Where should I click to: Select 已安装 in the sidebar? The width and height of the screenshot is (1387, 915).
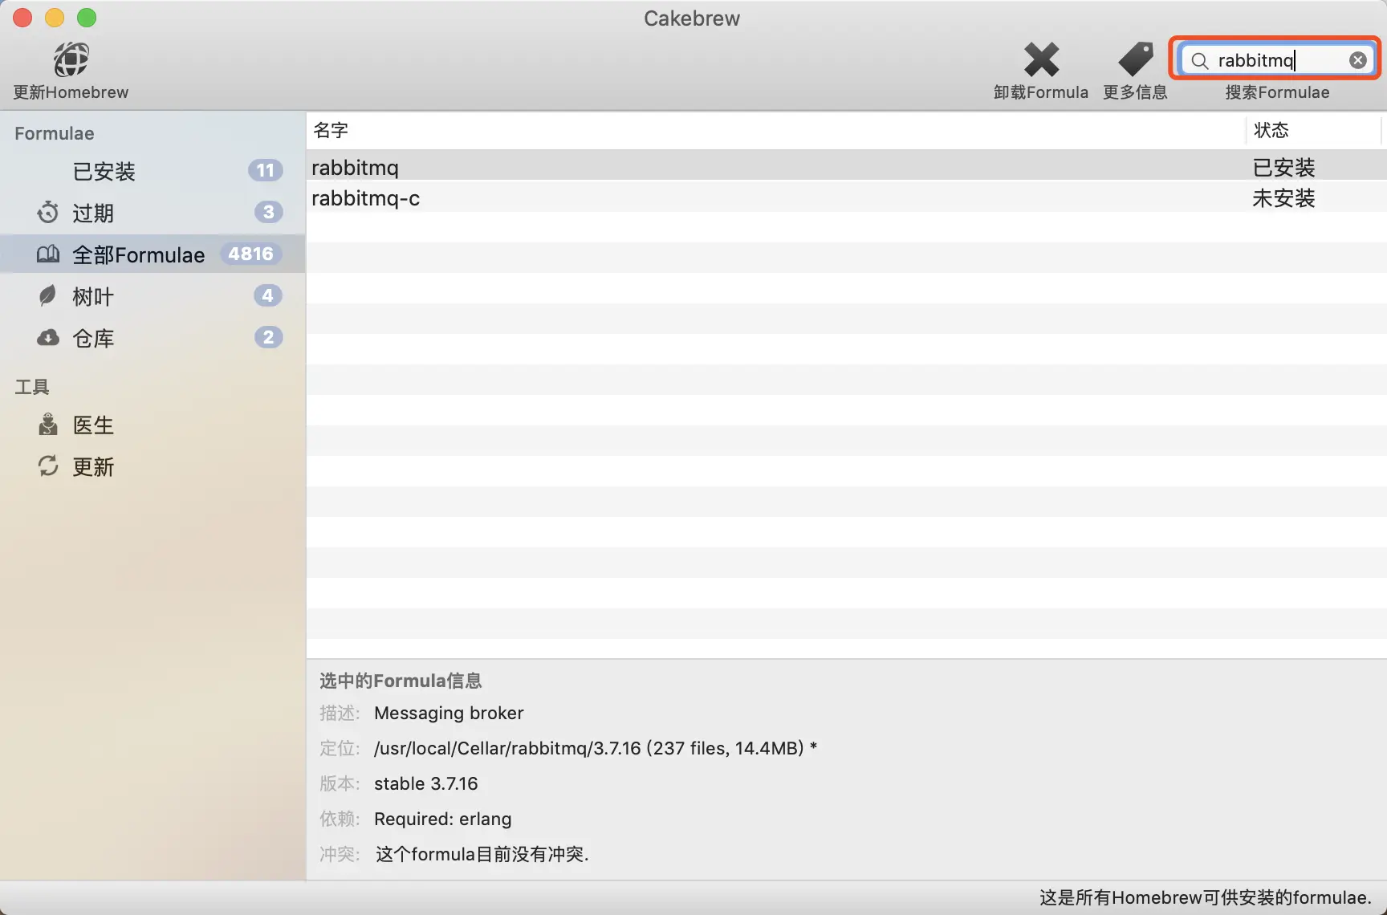point(153,170)
